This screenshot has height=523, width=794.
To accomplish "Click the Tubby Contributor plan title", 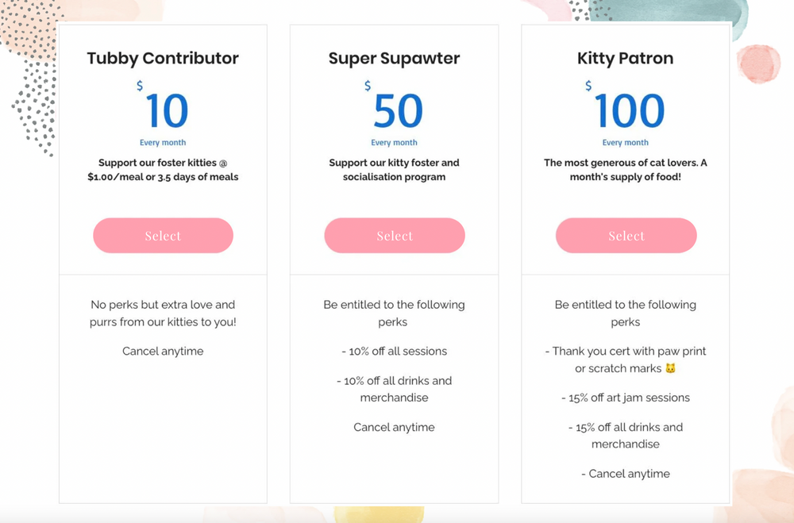I will coord(163,58).
